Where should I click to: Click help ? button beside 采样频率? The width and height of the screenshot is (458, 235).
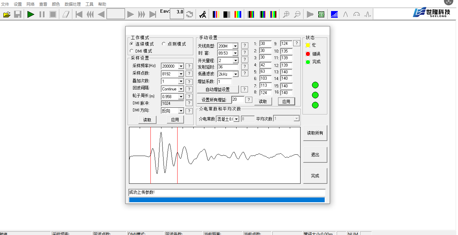[189, 66]
